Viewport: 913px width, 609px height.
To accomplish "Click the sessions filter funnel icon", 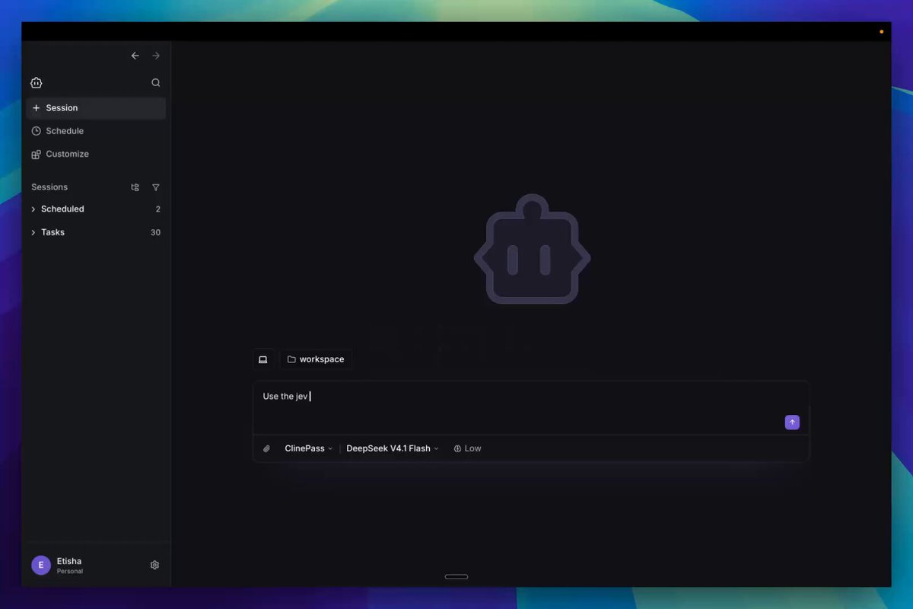I will click(x=156, y=187).
